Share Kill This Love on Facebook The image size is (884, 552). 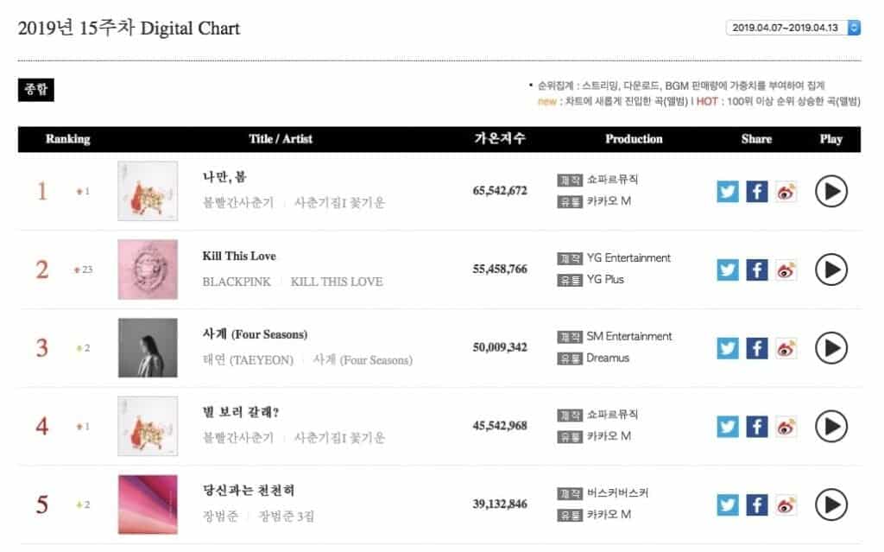[x=757, y=270]
